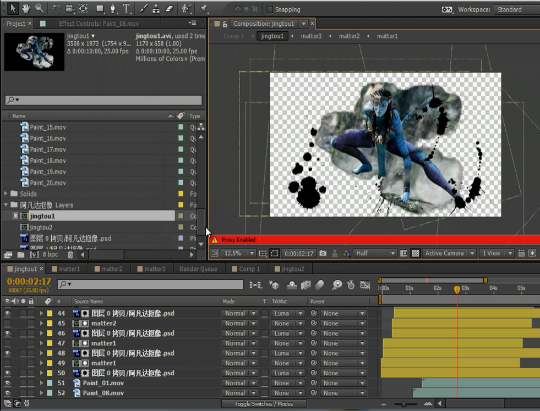Screen dimensions: 540x411
Task: Click the current time indicator marker in timeline
Action: click(x=457, y=290)
